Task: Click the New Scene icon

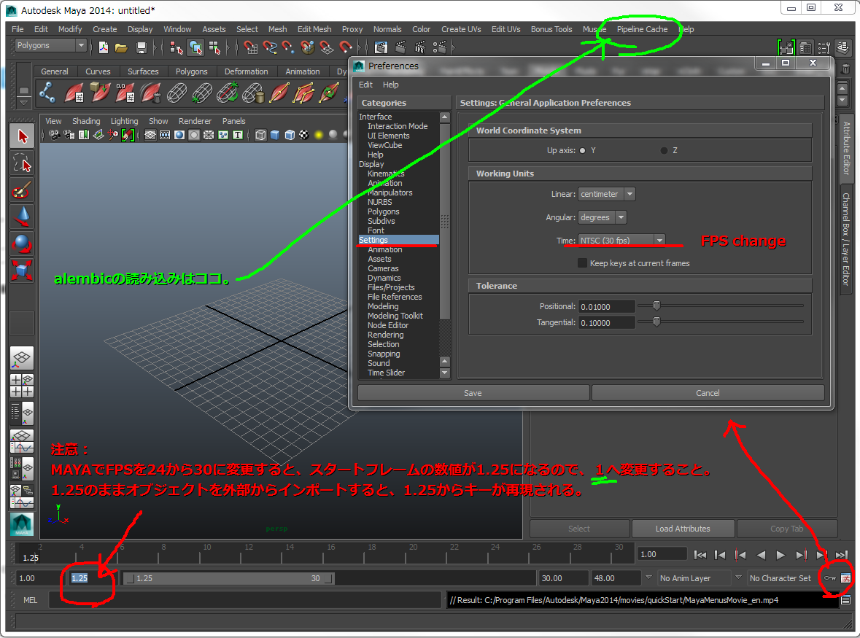Action: tap(103, 47)
